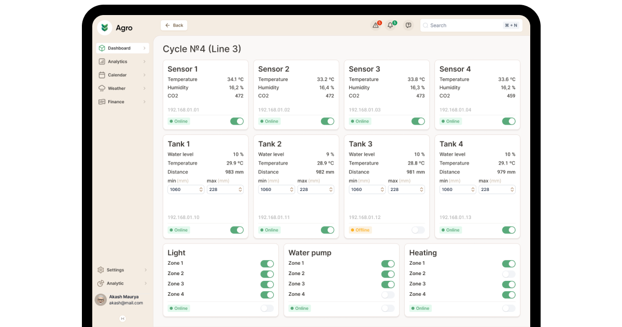
Task: Enable Heating Zone 2 switch
Action: [x=509, y=274]
